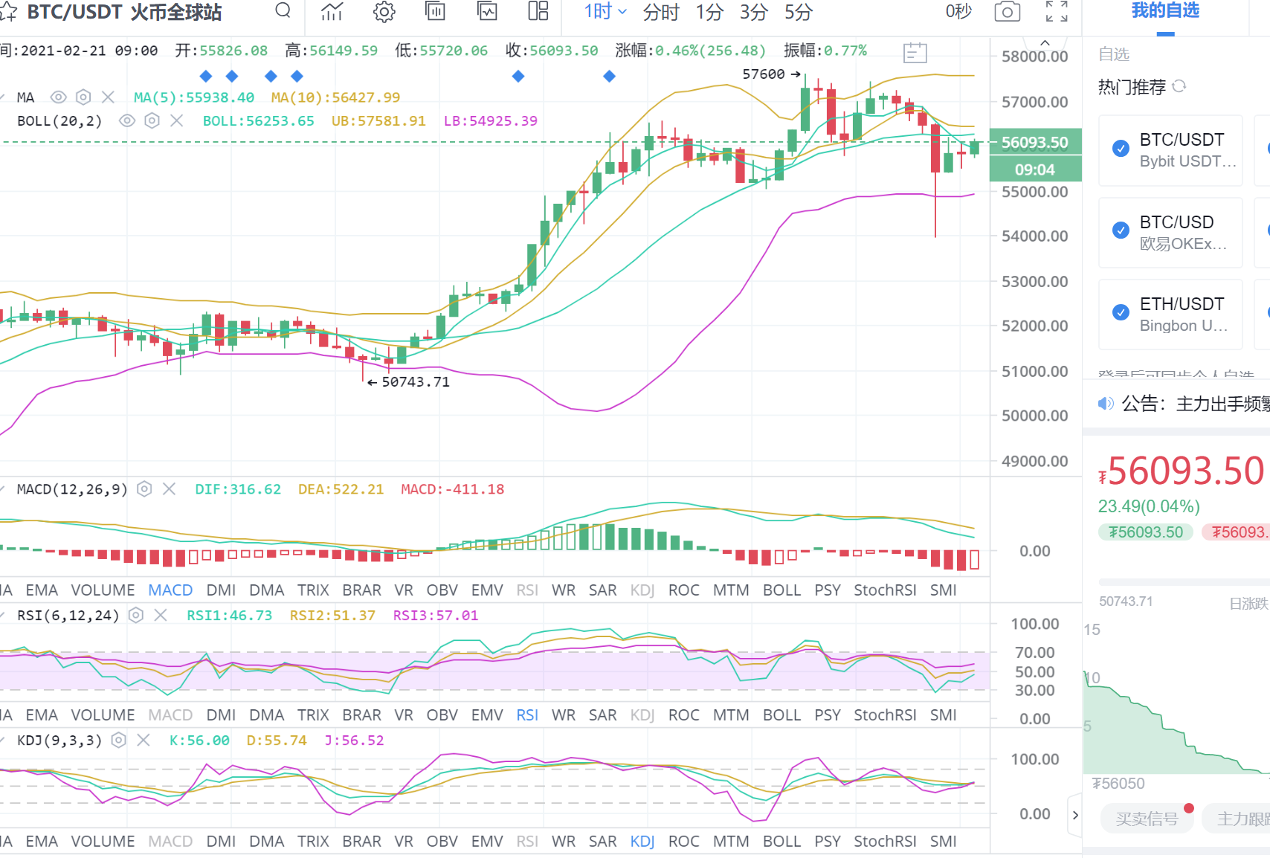Uncheck the BTC/USDT Bybit watchlist item
Image resolution: width=1270 pixels, height=858 pixels.
pos(1120,149)
